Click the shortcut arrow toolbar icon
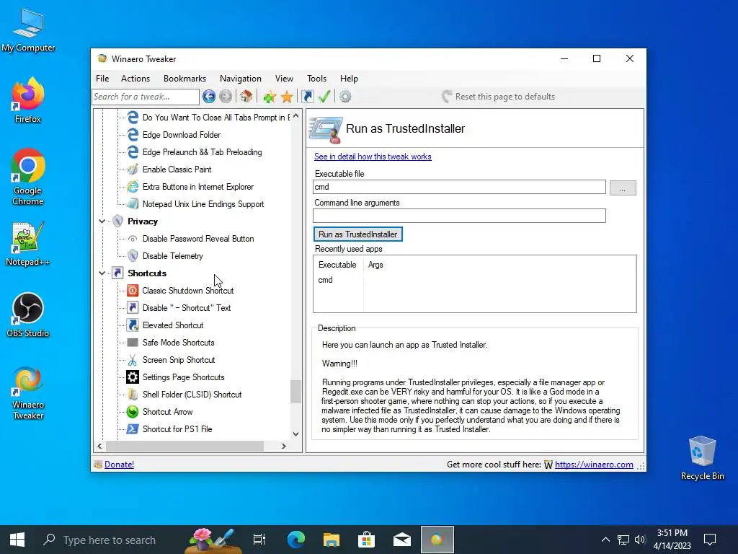738x554 pixels. click(x=307, y=97)
